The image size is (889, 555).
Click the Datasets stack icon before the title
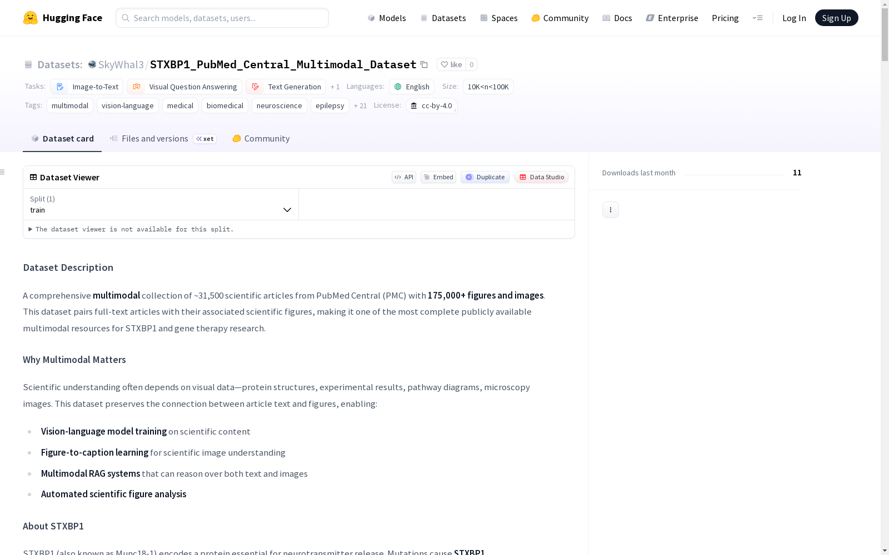(x=28, y=64)
